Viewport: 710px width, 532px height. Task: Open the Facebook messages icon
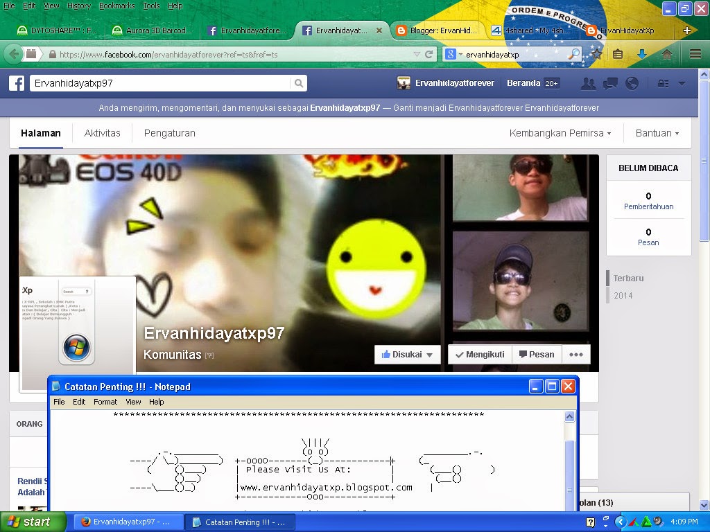click(x=610, y=83)
